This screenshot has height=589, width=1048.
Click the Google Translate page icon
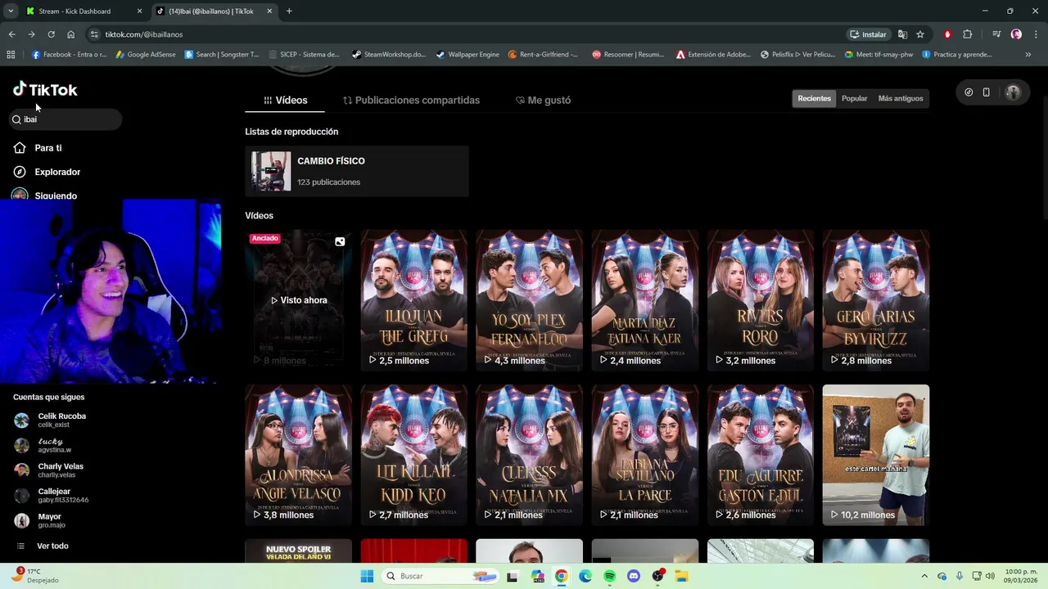point(902,34)
